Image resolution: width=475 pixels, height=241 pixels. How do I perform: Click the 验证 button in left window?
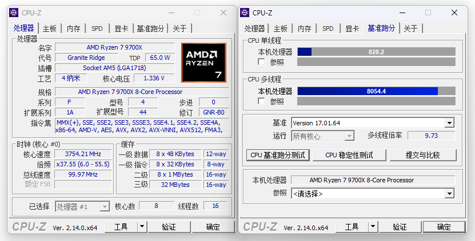(169, 227)
